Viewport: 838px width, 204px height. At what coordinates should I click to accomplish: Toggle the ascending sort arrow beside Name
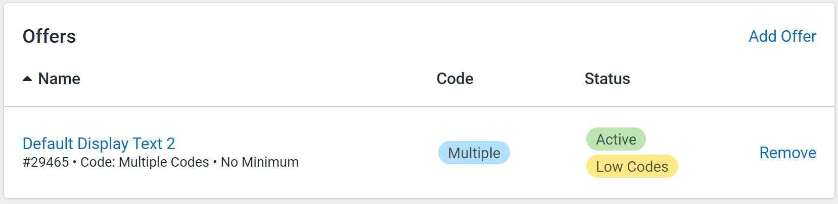coord(27,79)
